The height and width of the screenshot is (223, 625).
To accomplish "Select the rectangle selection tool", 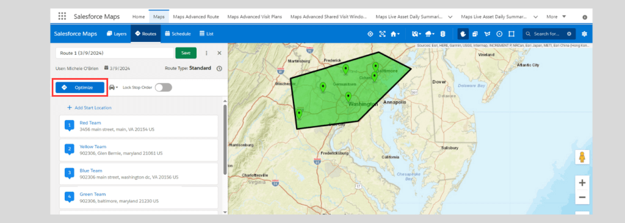I will (x=512, y=34).
